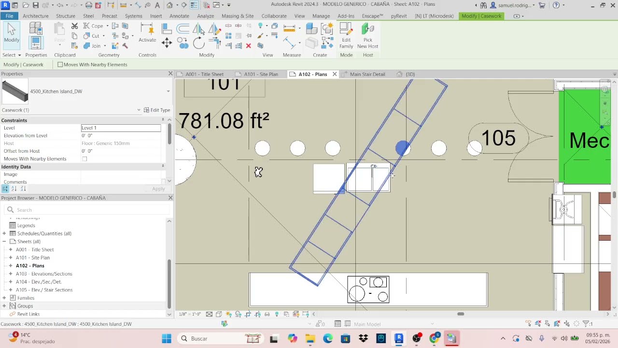Expand the Families node
The height and width of the screenshot is (348, 618).
point(4,298)
